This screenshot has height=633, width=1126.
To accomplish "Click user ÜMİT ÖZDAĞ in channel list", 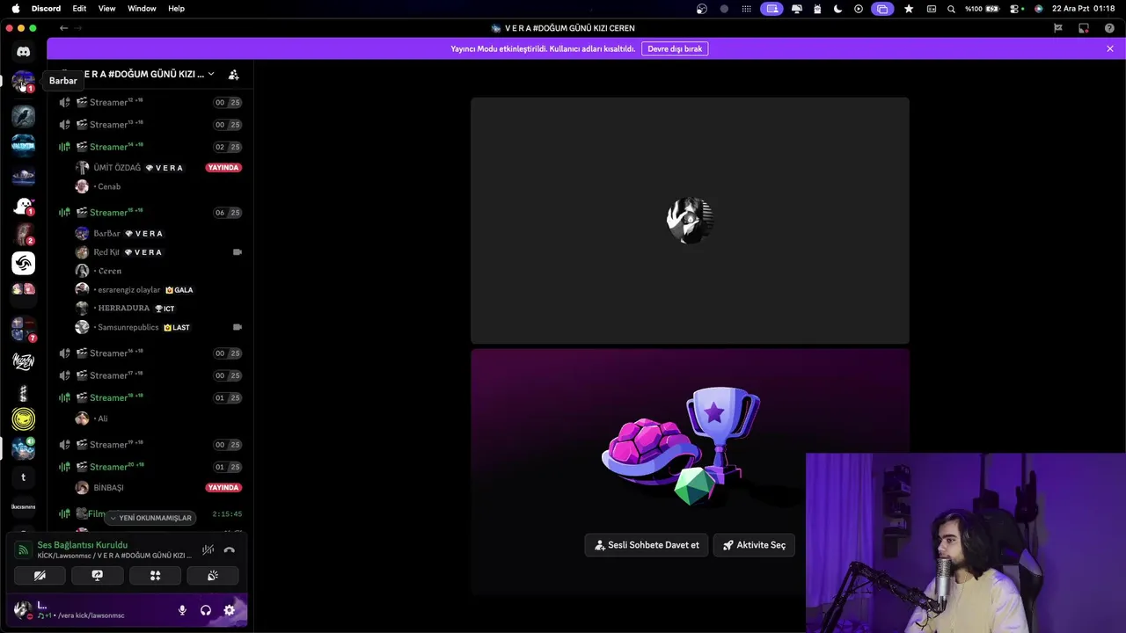I will coord(158,168).
